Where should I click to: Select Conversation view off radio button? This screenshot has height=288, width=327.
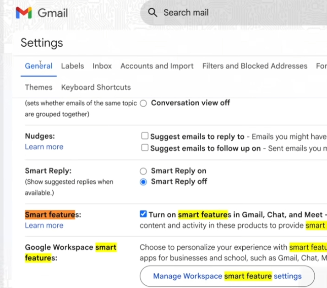[143, 103]
